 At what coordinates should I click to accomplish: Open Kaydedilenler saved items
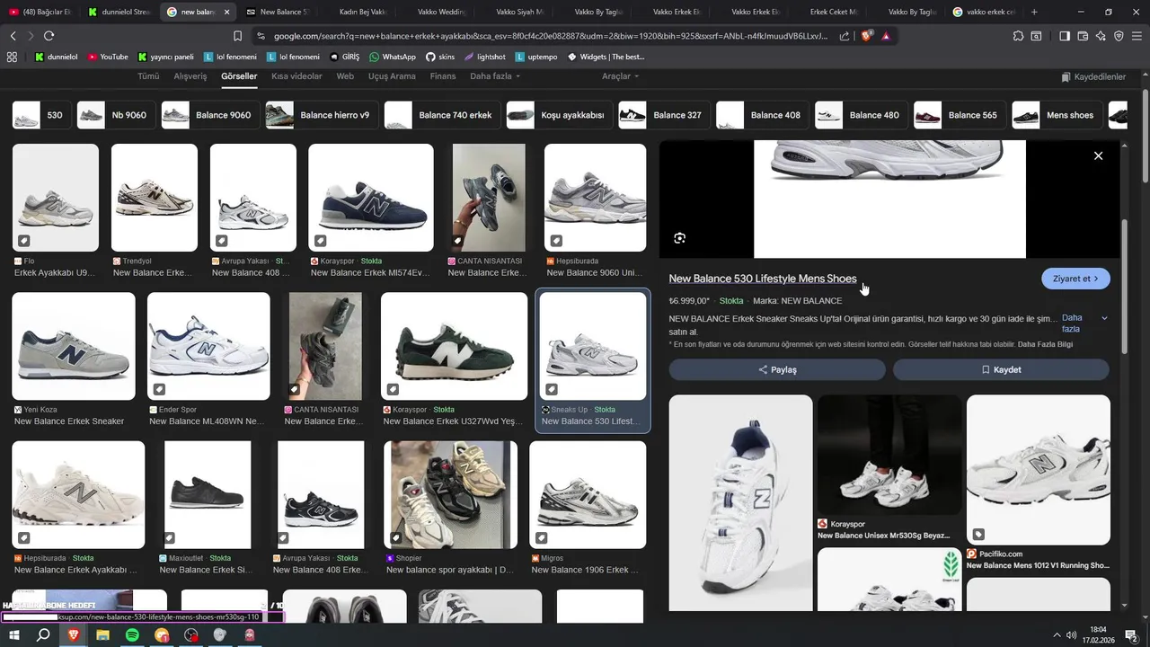1093,77
